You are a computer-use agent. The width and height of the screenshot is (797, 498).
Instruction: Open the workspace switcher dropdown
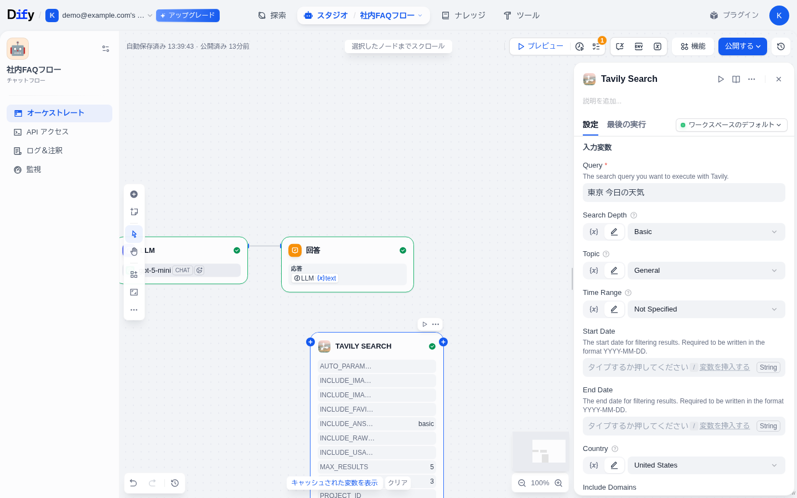(x=99, y=15)
